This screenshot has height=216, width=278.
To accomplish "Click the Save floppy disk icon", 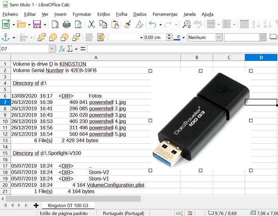I will (x=37, y=25).
